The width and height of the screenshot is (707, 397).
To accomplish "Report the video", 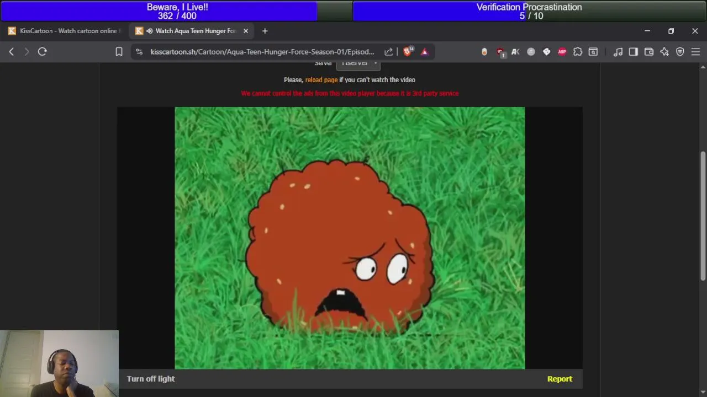I will 560,379.
